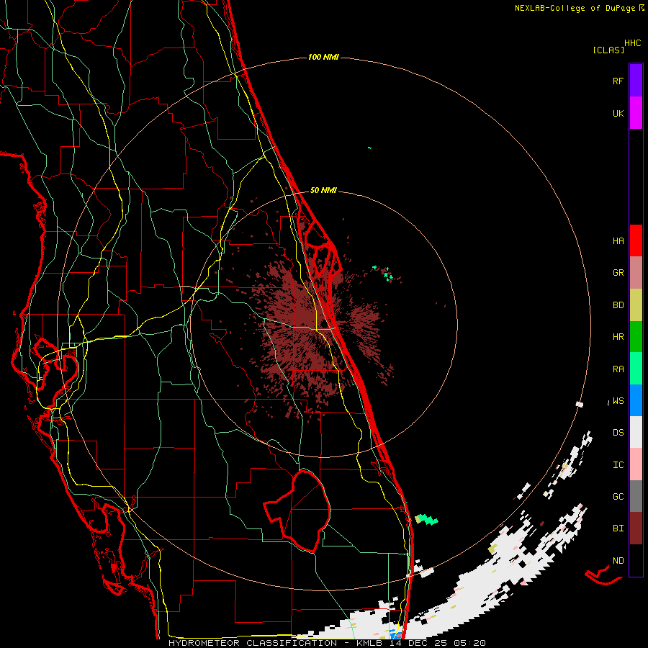Click the "KMLB" station identifier in caption
This screenshot has height=648, width=648.
pyautogui.click(x=370, y=643)
